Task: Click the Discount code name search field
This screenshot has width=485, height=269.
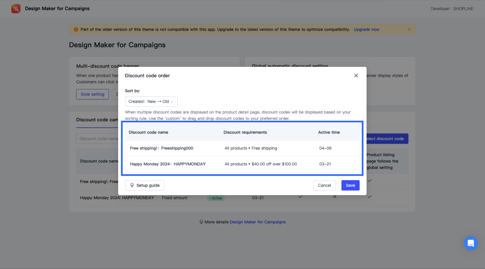Action: click(x=98, y=139)
